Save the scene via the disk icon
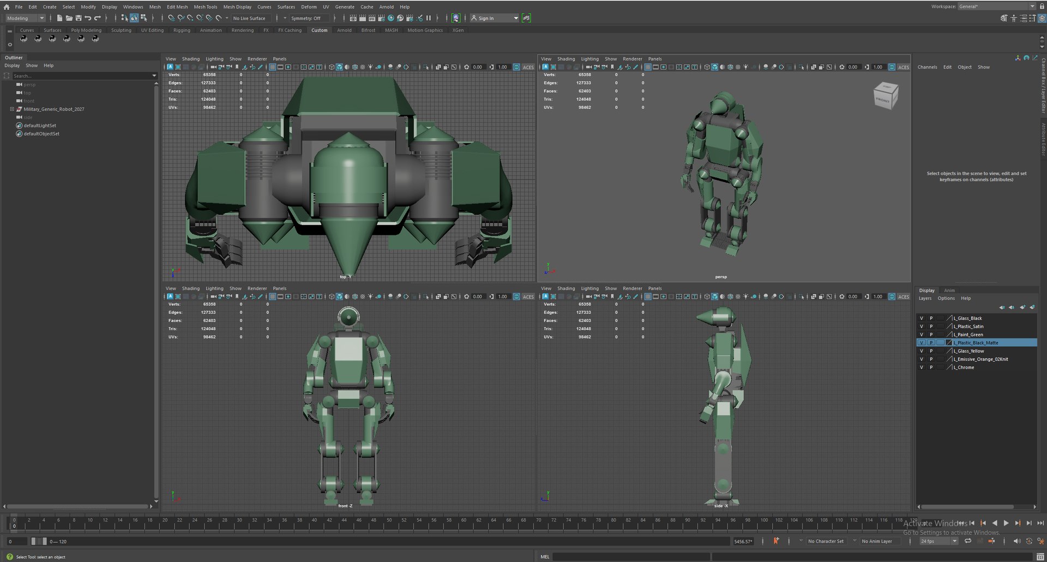The height and width of the screenshot is (562, 1047). [78, 18]
